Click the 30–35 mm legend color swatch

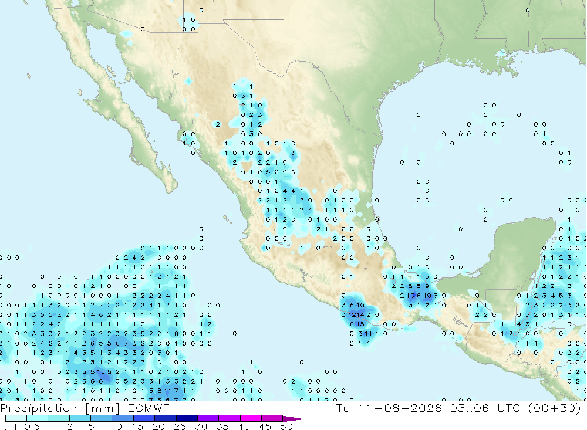tap(208, 418)
